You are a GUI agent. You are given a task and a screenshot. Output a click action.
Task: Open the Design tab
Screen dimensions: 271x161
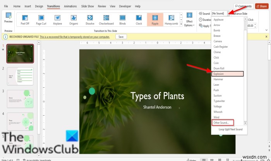tap(39, 6)
